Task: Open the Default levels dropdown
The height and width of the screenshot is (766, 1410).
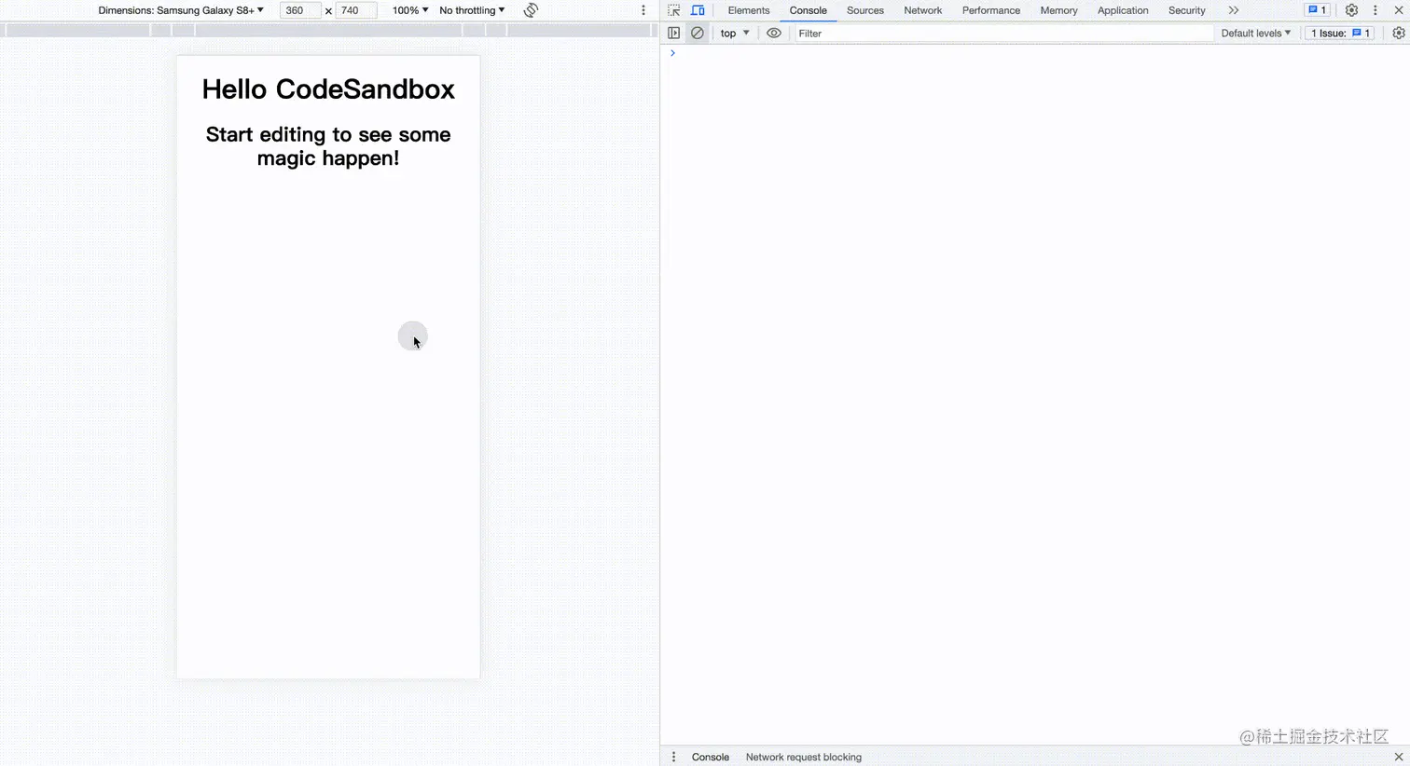Action: (x=1255, y=33)
